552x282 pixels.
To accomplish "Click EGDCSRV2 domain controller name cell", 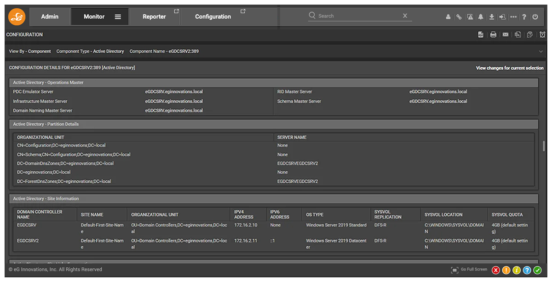I will [28, 241].
